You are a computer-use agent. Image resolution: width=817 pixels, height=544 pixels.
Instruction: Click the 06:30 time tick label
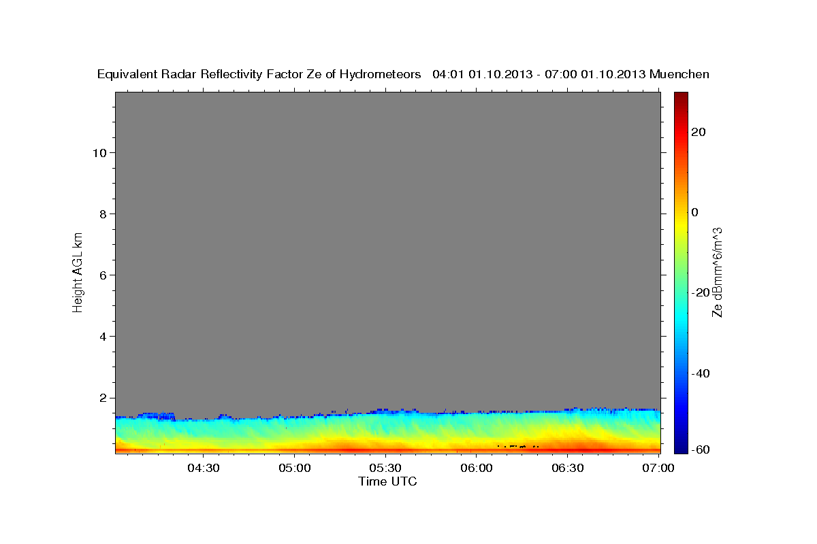pyautogui.click(x=568, y=468)
